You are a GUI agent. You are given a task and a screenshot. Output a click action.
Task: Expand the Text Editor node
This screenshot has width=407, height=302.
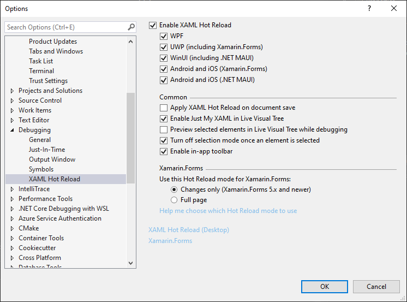[x=13, y=120]
